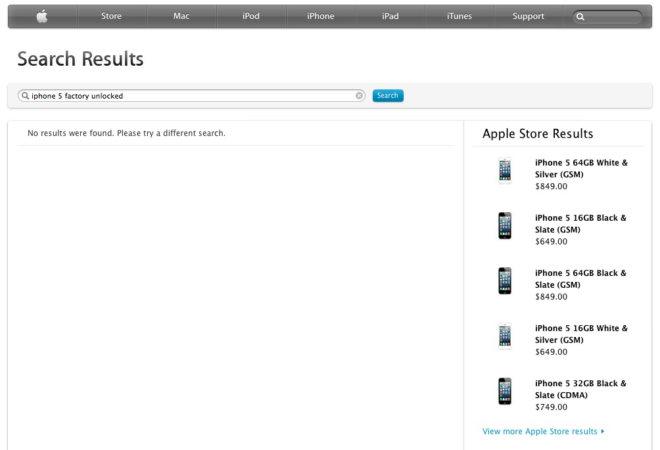Image resolution: width=660 pixels, height=450 pixels.
Task: Click the navigation bar search field
Action: [607, 17]
